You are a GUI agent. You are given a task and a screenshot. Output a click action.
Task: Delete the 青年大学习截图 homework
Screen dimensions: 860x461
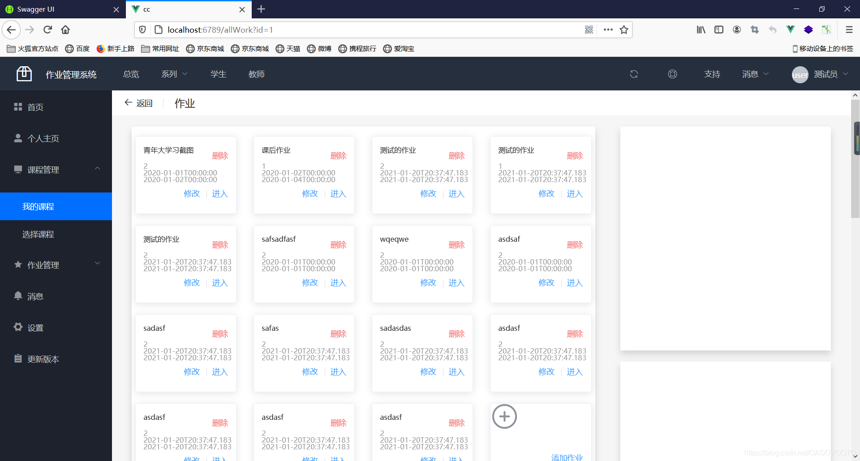tap(220, 155)
